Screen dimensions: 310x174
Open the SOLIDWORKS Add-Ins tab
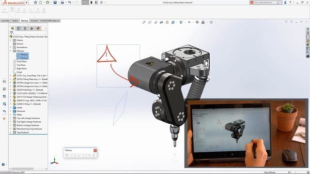tap(49, 21)
